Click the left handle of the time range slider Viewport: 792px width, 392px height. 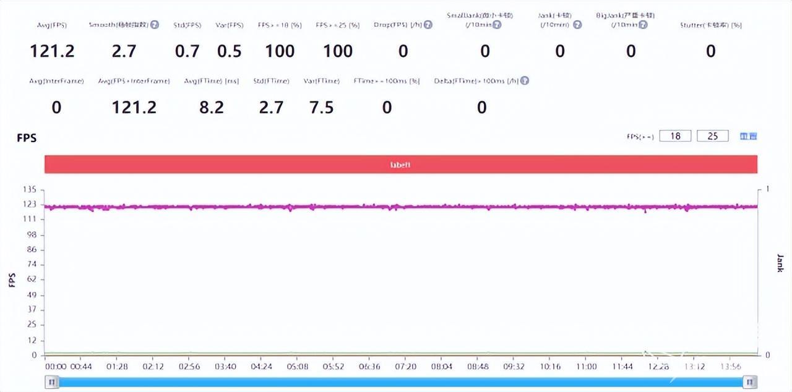[53, 383]
